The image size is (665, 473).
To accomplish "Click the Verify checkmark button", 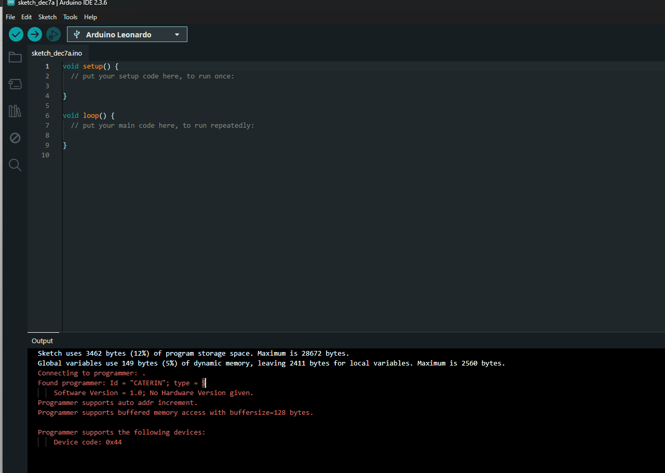I will (16, 35).
